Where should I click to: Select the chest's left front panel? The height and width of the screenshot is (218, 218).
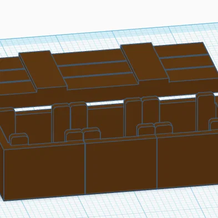pyautogui.click(x=44, y=172)
